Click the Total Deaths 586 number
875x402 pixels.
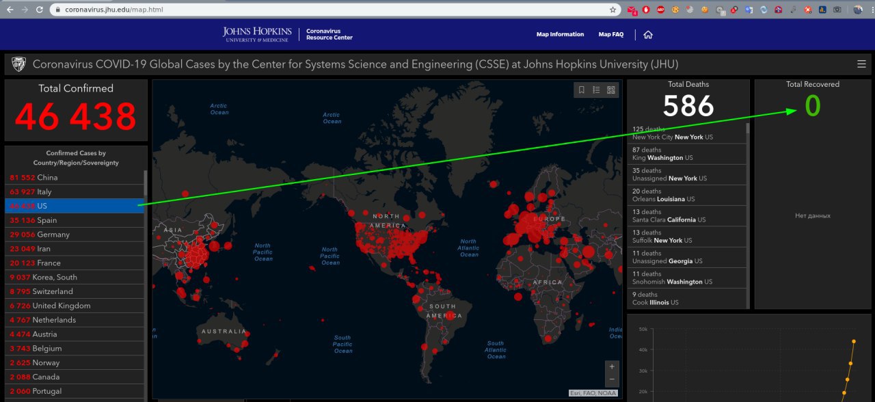[688, 106]
